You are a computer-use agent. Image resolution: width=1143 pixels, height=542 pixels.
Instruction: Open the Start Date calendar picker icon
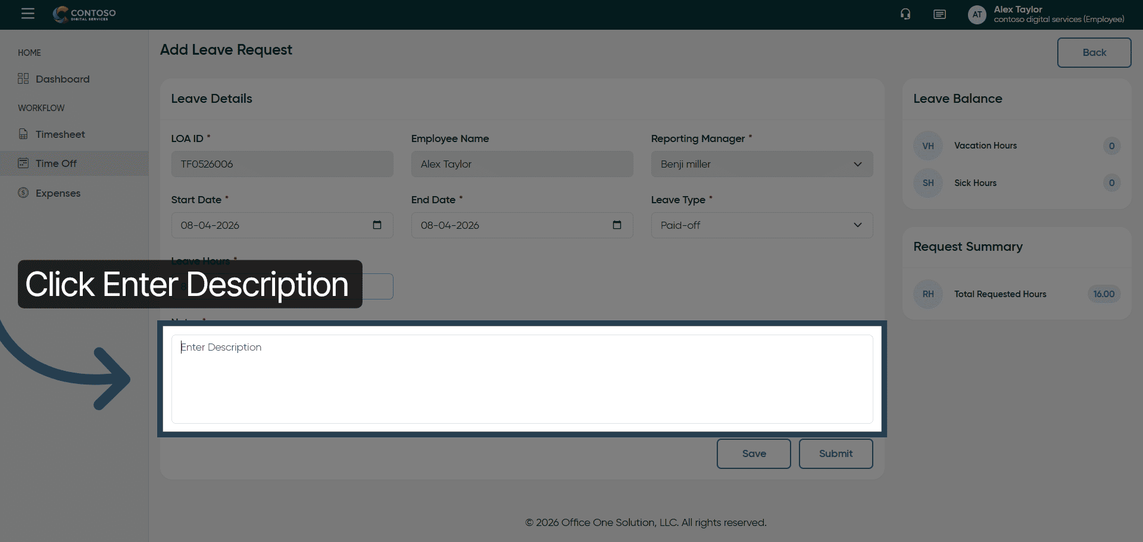tap(377, 225)
